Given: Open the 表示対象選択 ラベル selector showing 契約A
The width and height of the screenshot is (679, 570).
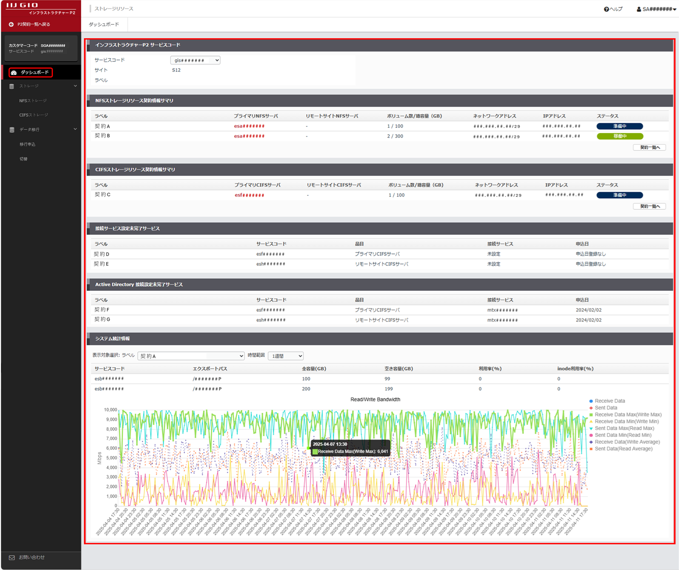Looking at the screenshot, I should click(x=191, y=356).
